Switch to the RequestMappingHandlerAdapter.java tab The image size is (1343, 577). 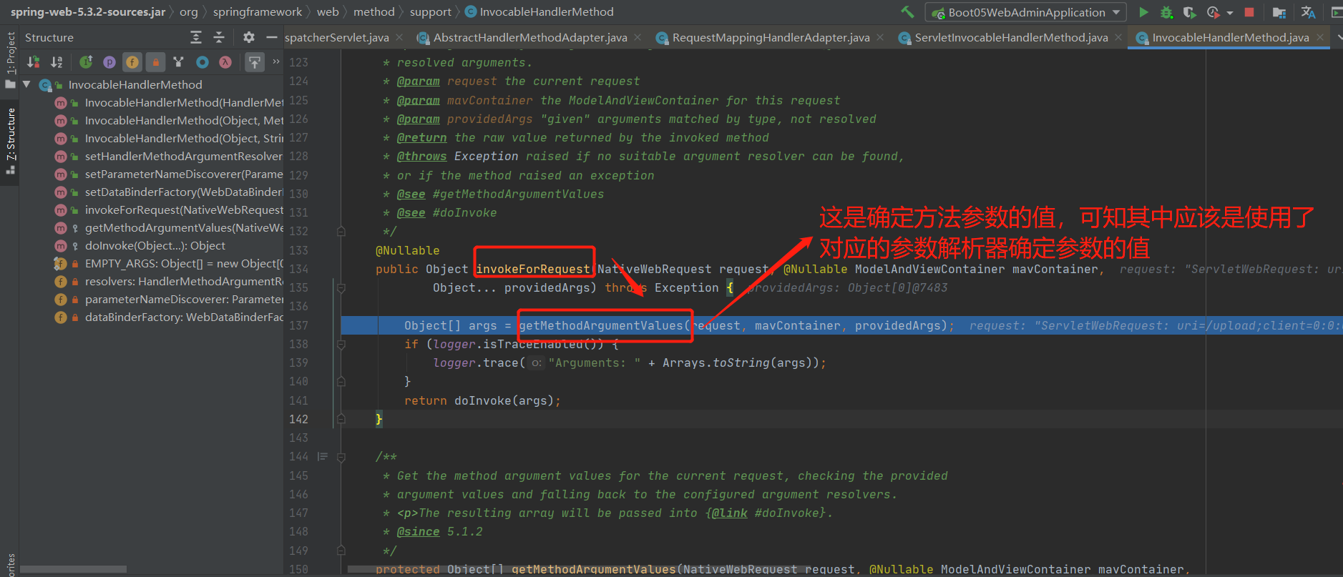pos(771,37)
